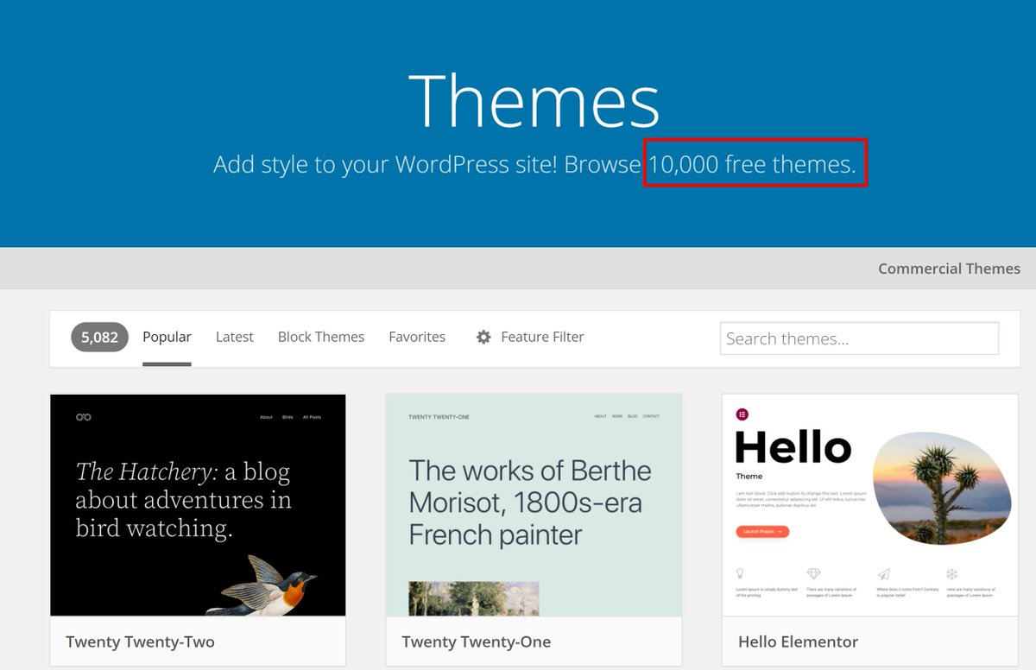Open the Twenty Twenty-One theme thumbnail
Viewport: 1036px width, 670px height.
pos(534,505)
